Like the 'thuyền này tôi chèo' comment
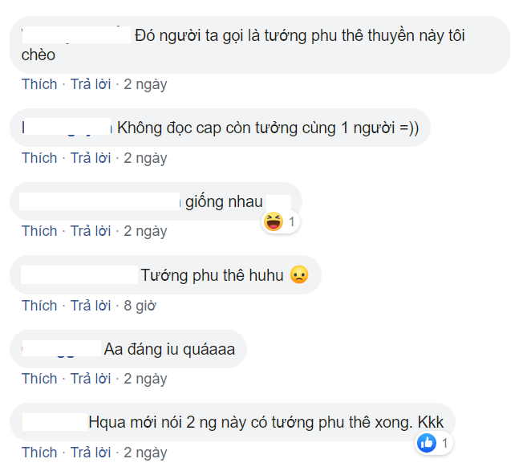527x471 pixels. pos(39,84)
